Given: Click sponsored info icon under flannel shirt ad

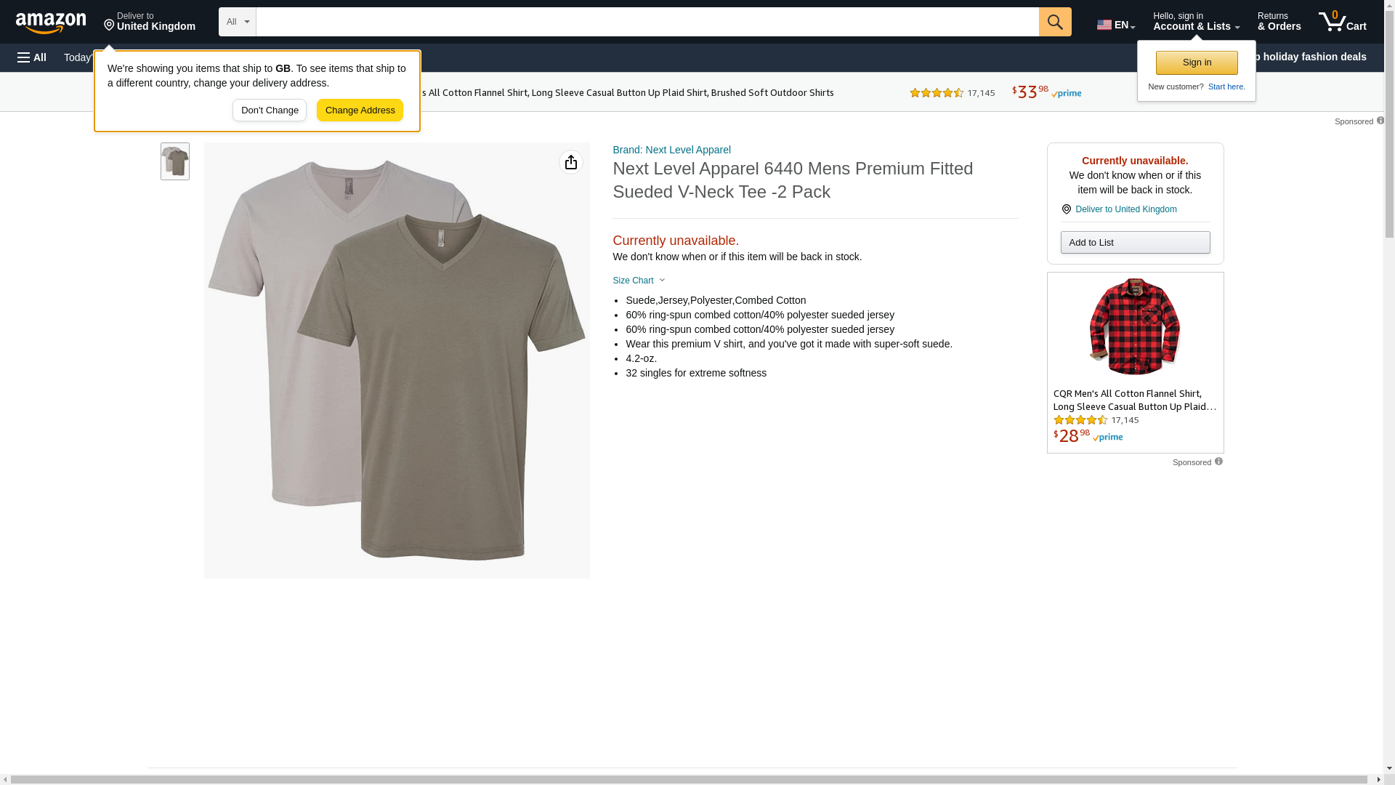Looking at the screenshot, I should (1218, 462).
